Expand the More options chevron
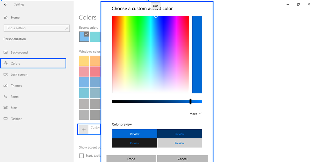Image resolution: width=314 pixels, height=162 pixels. point(200,114)
